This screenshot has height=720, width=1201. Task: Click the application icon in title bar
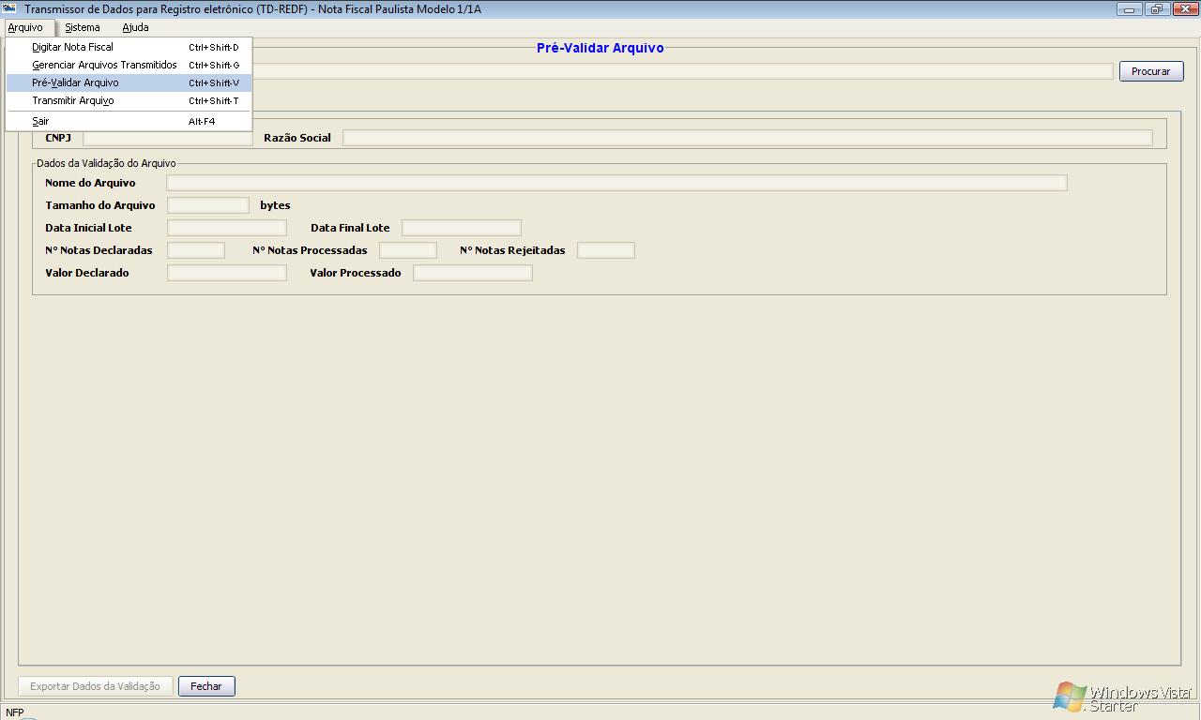pyautogui.click(x=10, y=8)
